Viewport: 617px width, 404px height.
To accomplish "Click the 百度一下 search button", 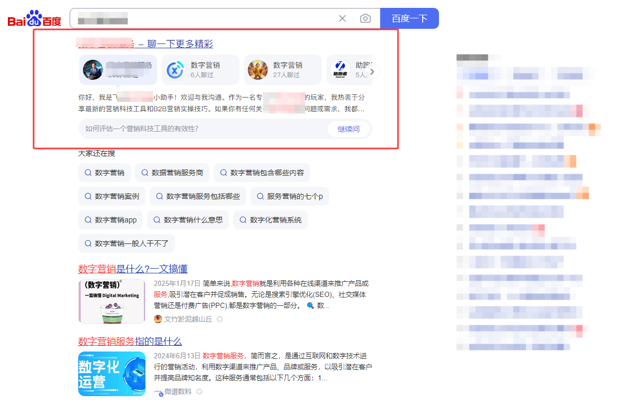I will (x=409, y=18).
